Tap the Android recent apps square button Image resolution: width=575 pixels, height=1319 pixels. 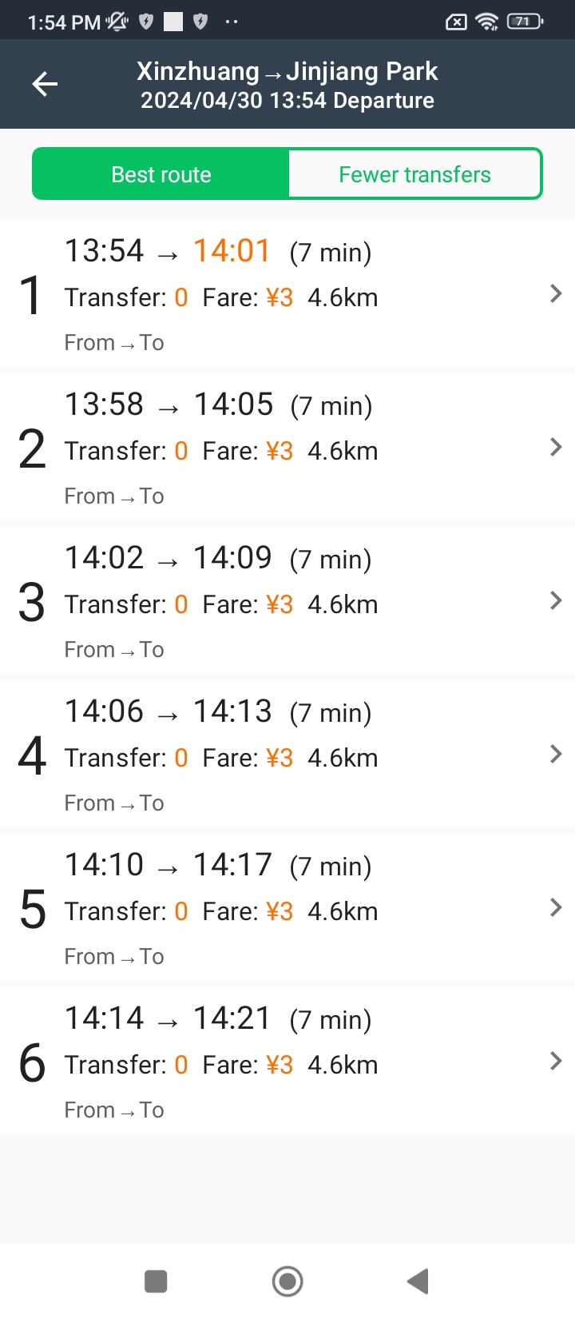tap(156, 1281)
